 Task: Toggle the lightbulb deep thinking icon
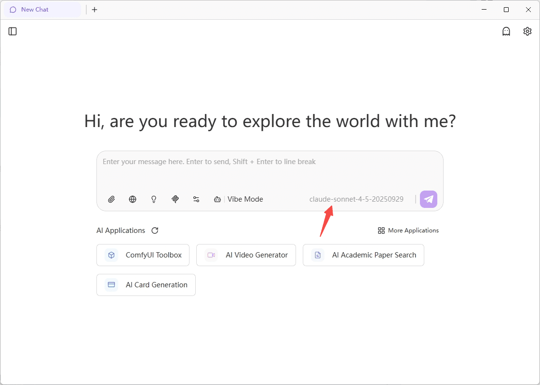(154, 199)
